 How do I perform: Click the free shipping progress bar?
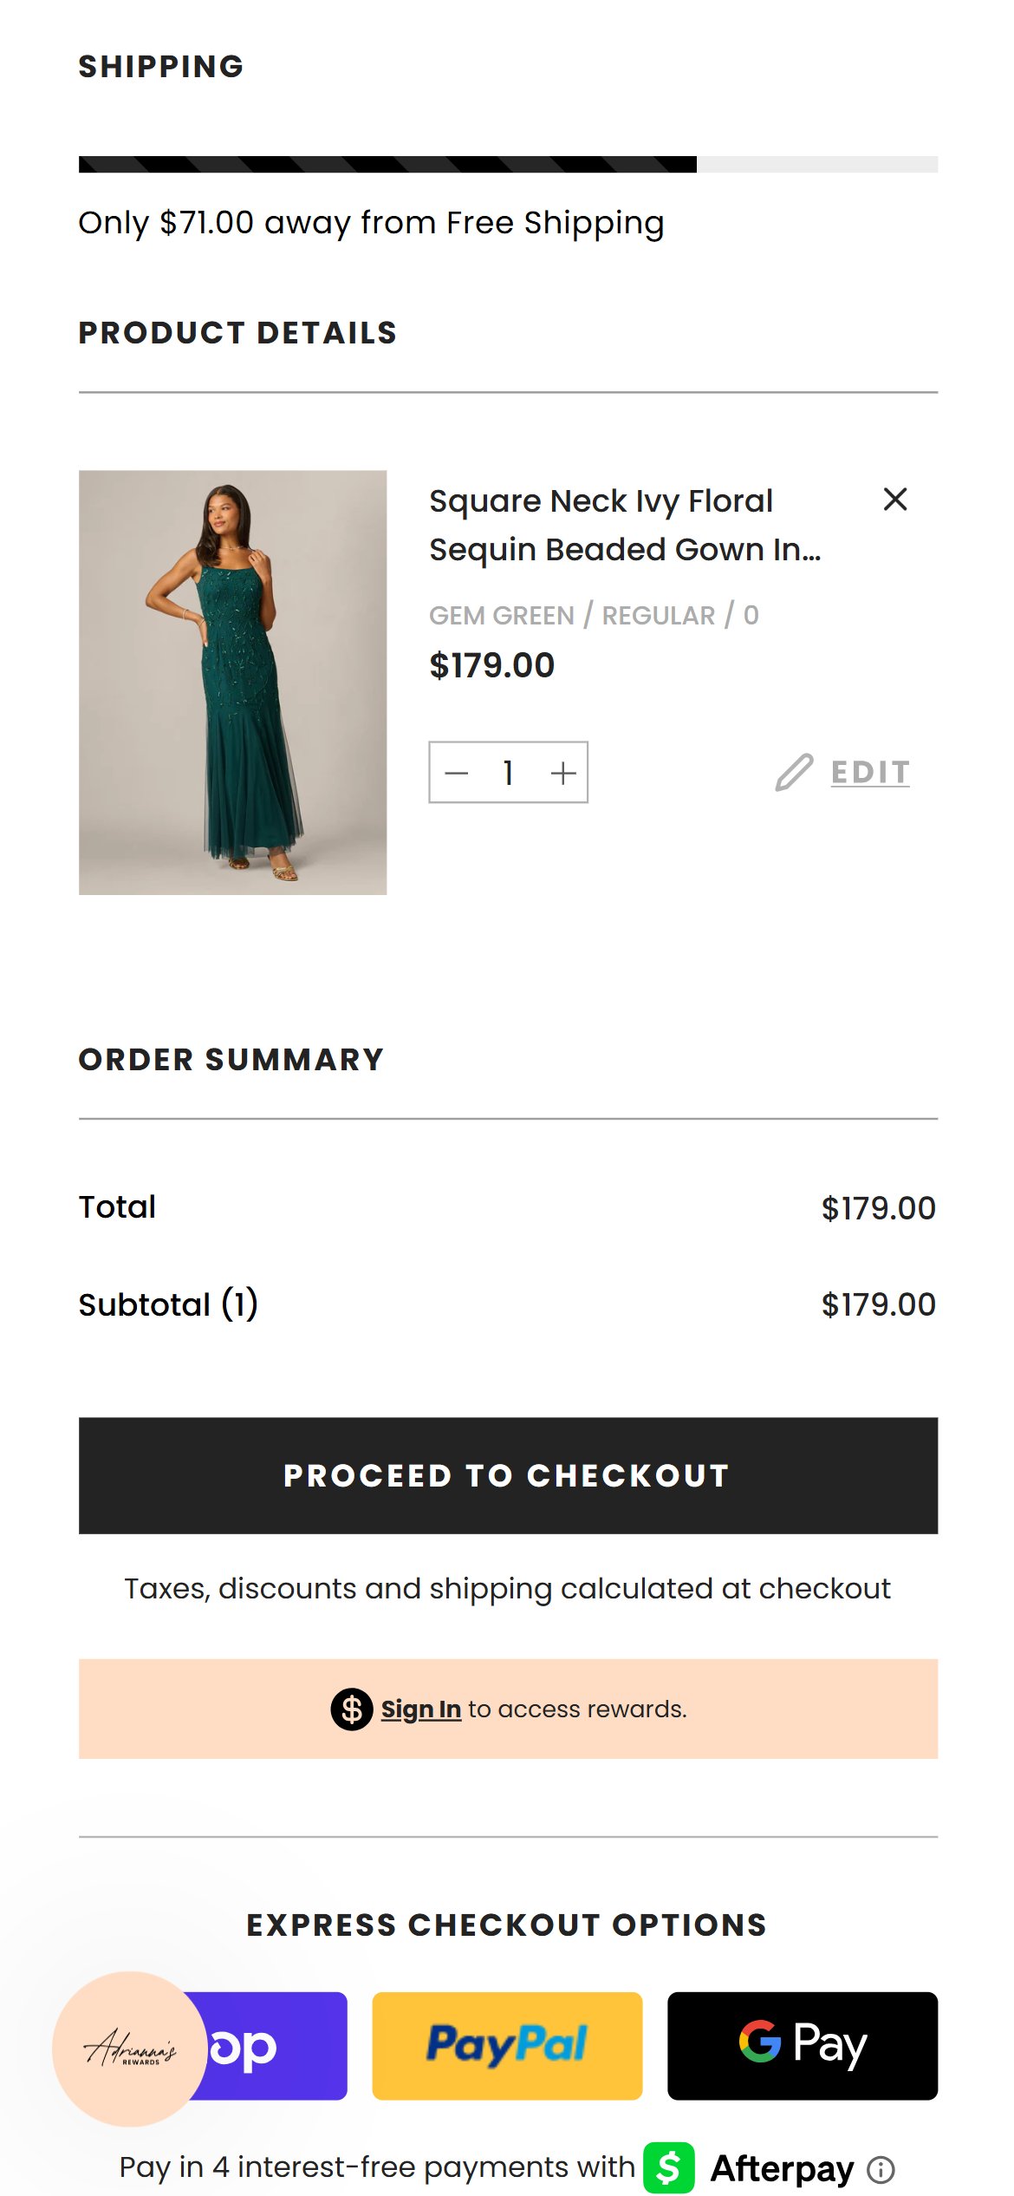[508, 164]
